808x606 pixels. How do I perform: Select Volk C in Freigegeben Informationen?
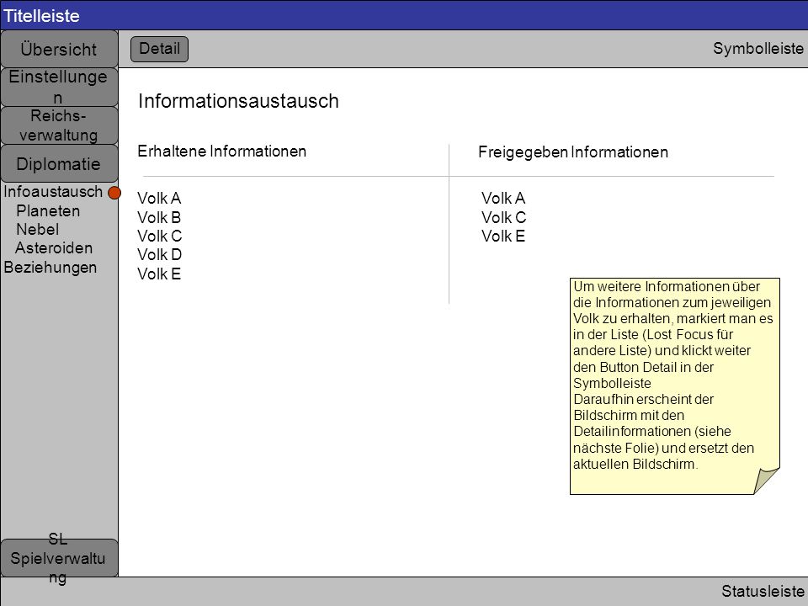503,217
